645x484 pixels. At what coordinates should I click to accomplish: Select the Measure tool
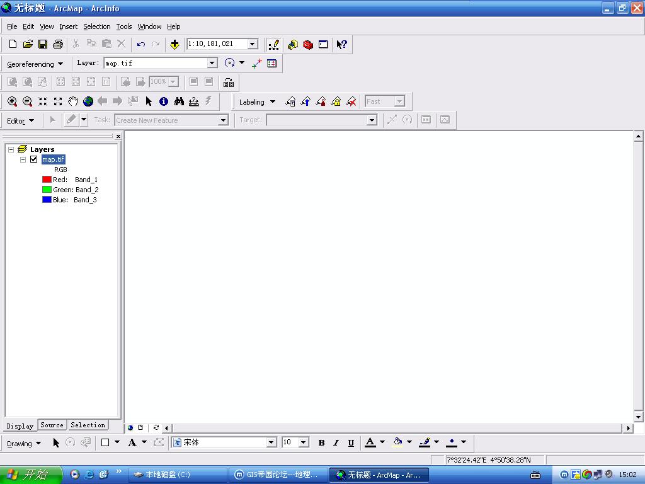[194, 101]
